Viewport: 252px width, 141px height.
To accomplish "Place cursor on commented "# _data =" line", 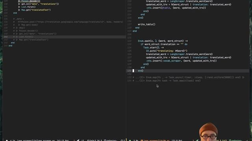I will 19,19.
